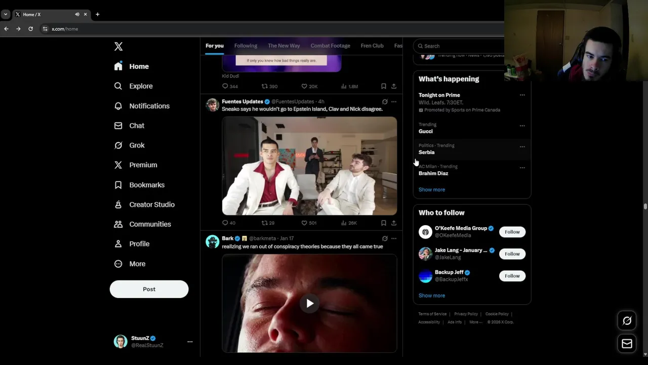Open the floating messages envelope button
The height and width of the screenshot is (365, 648).
click(x=627, y=344)
